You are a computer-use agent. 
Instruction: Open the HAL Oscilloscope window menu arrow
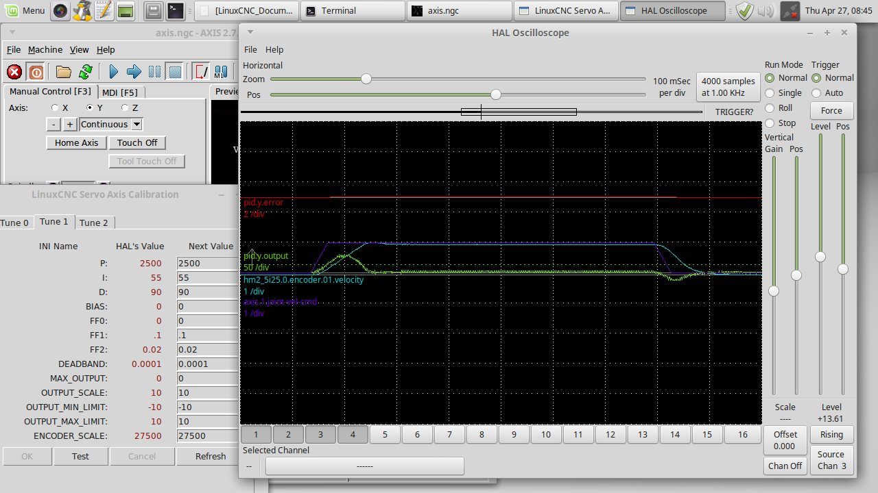[x=250, y=32]
